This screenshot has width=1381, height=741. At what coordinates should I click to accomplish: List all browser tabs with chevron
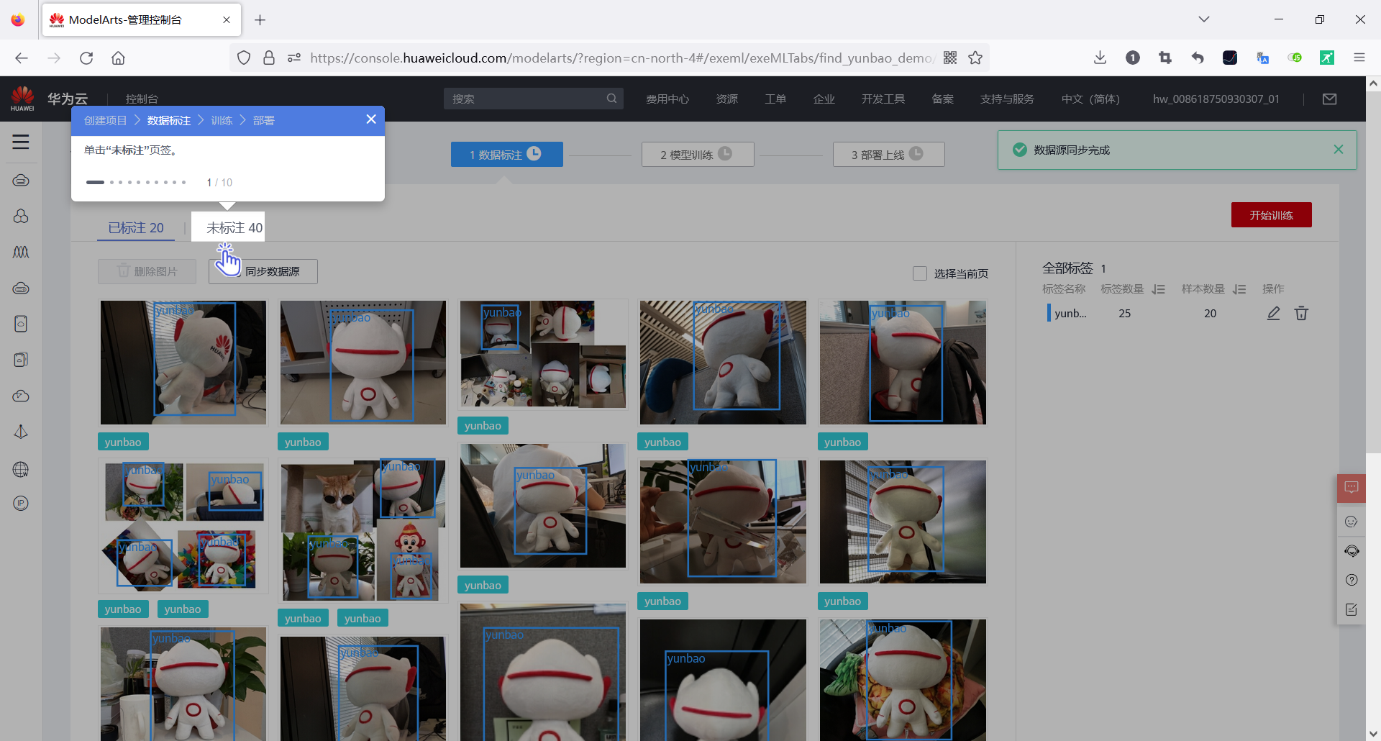[1204, 19]
